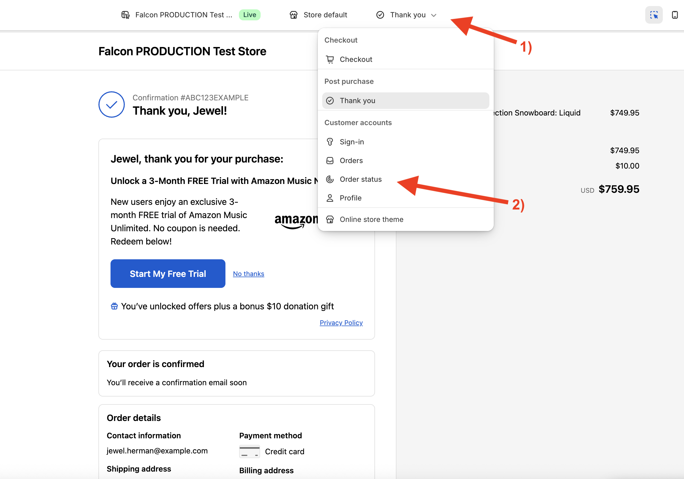Select Checkout from the page menu
Viewport: 684px width, 479px height.
[406, 60]
